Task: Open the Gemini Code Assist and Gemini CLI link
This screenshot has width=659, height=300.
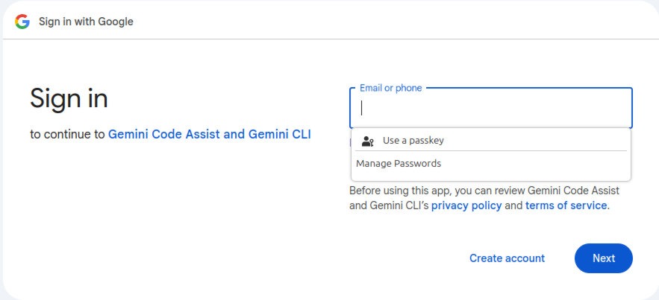Action: tap(209, 135)
